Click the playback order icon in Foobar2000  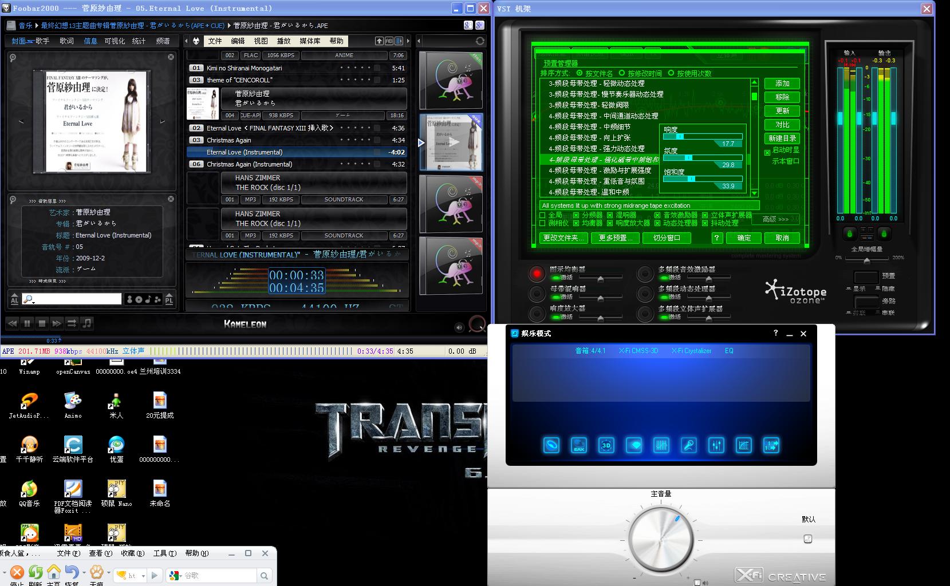72,323
